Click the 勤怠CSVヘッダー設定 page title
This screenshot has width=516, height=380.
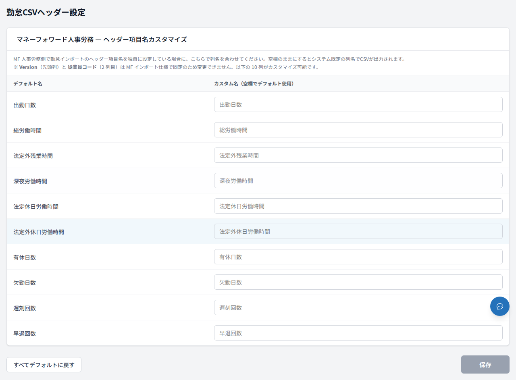pyautogui.click(x=46, y=12)
